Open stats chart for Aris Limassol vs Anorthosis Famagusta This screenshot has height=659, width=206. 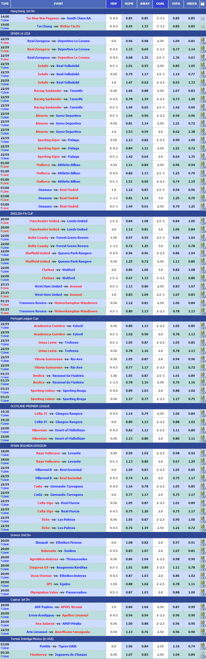(x=202, y=631)
